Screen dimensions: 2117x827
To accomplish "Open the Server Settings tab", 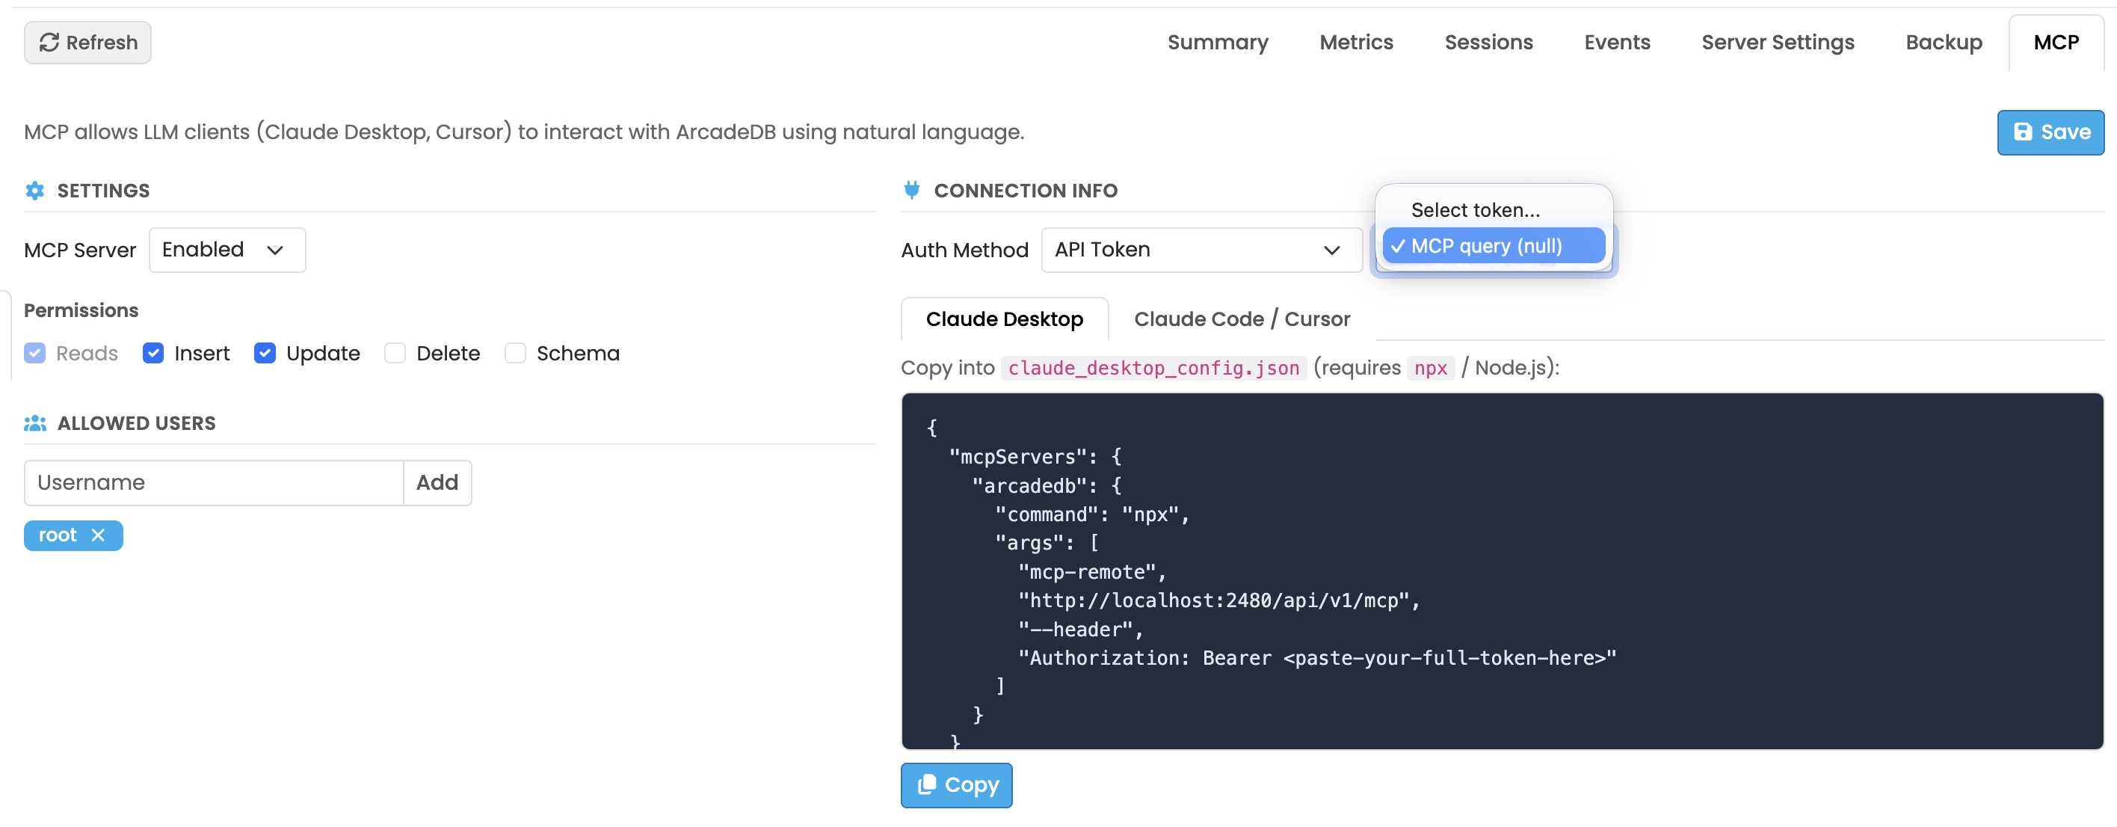I will [x=1778, y=42].
